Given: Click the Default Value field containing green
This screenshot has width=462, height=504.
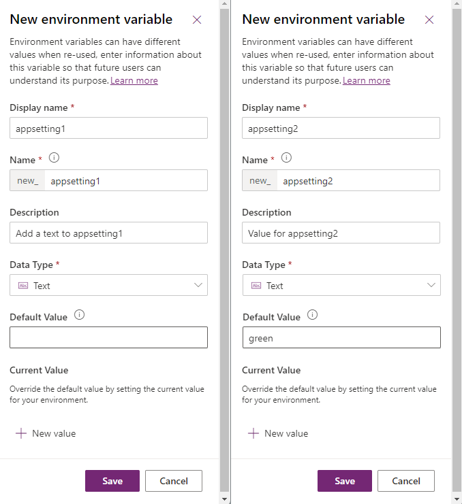Looking at the screenshot, I should (341, 337).
